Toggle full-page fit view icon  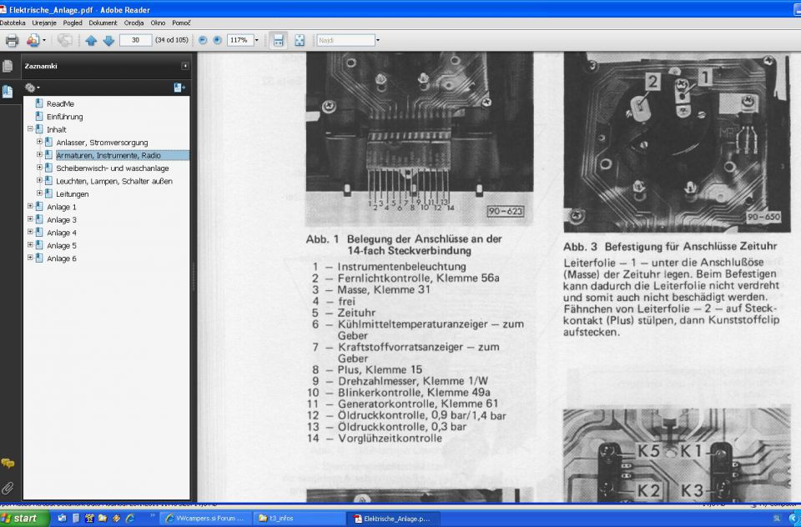(300, 40)
